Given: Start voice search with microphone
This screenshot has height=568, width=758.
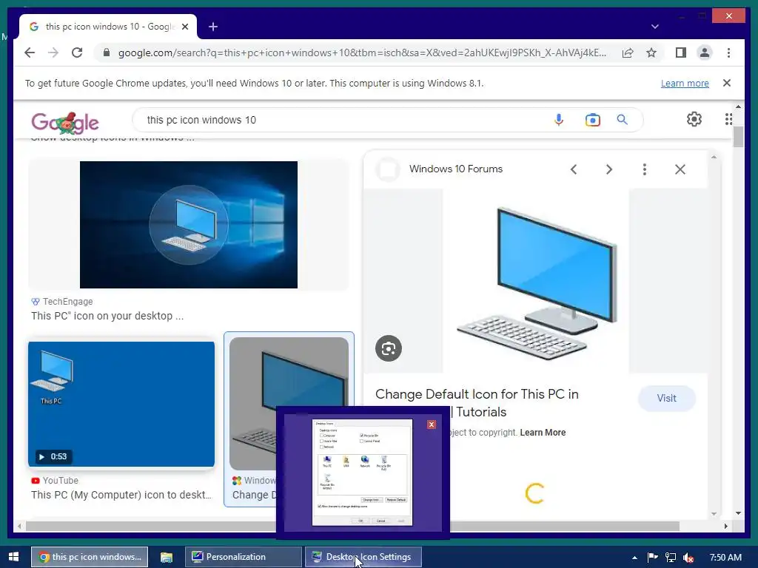Looking at the screenshot, I should pos(559,120).
